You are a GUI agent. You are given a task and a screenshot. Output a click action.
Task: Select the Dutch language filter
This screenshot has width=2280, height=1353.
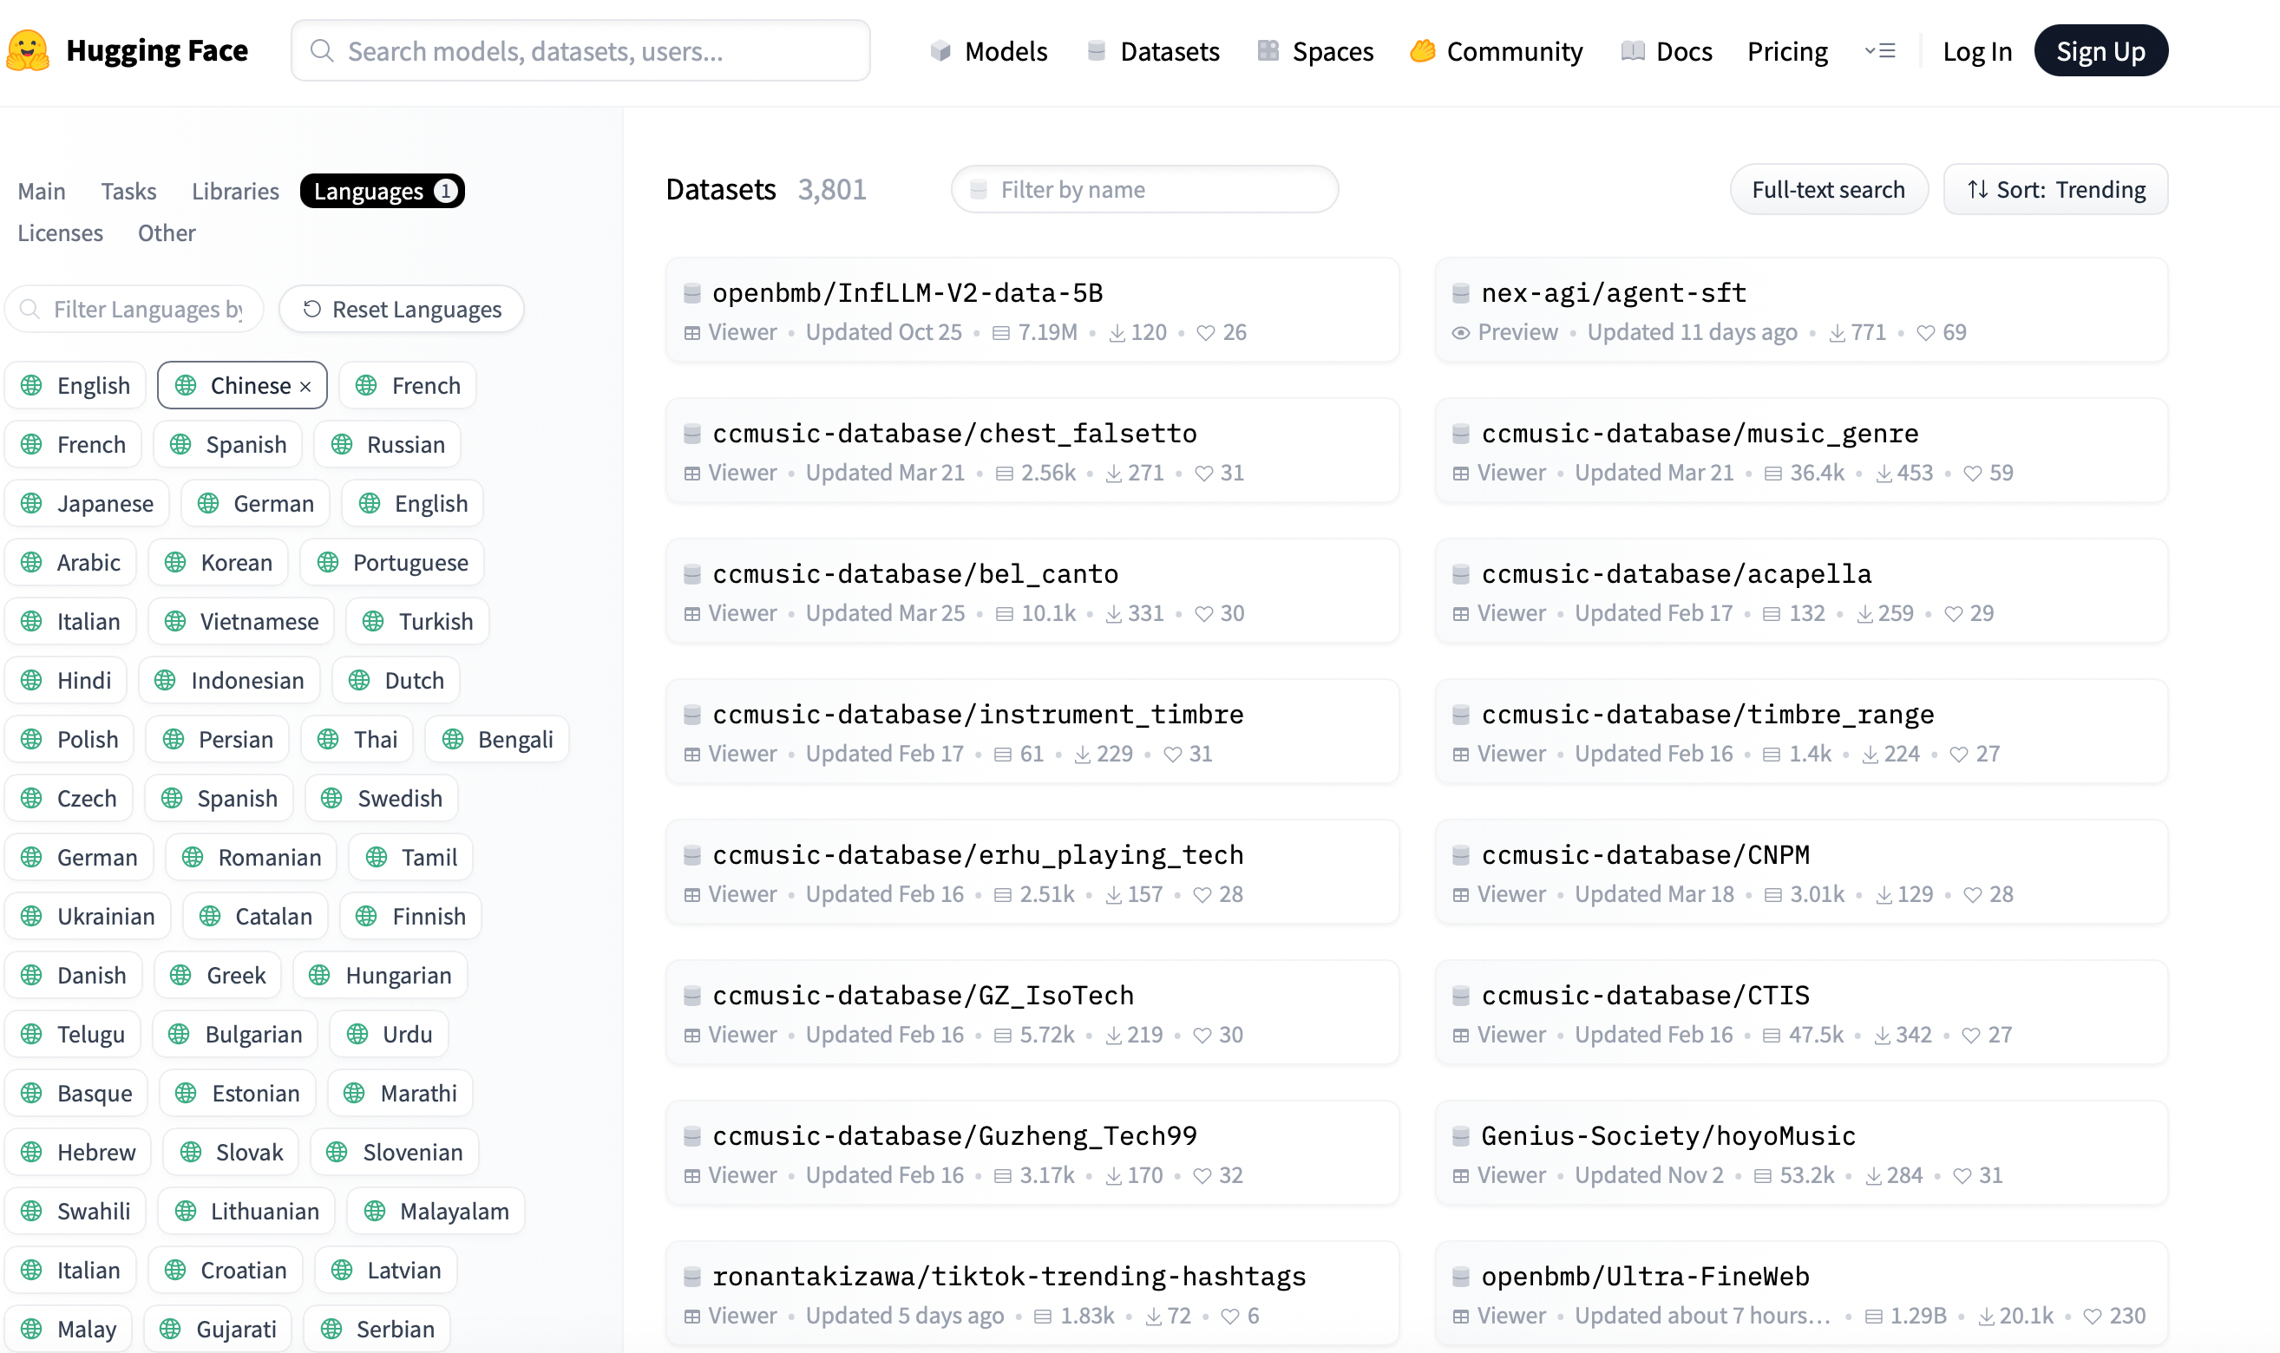coord(396,680)
